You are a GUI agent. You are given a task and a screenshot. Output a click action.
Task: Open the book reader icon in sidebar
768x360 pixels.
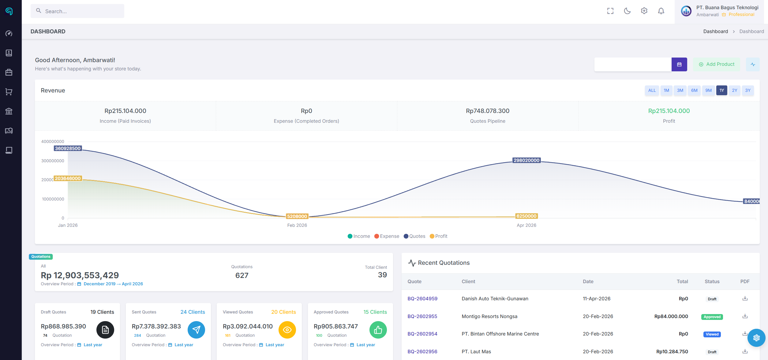[x=9, y=131]
